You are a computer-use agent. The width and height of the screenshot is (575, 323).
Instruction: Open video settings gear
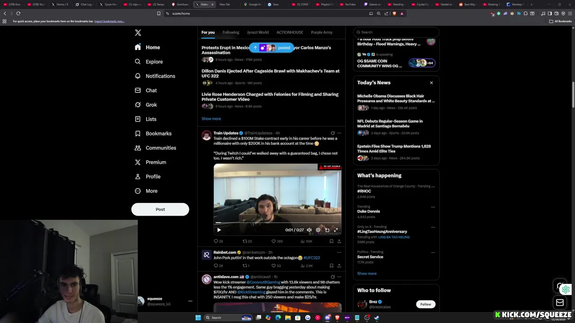click(318, 230)
